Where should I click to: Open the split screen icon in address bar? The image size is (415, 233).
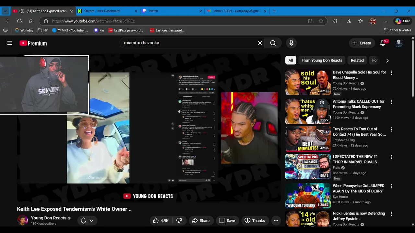[310, 21]
